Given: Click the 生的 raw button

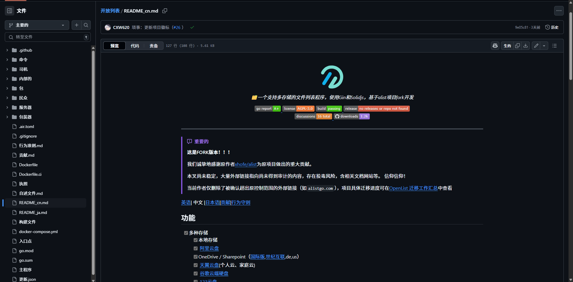Looking at the screenshot, I should [507, 46].
